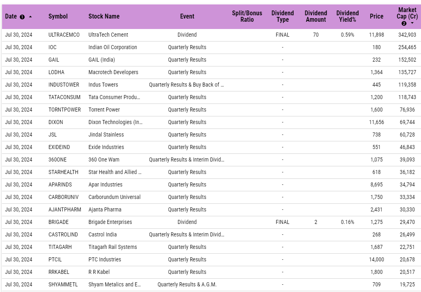Sort by the Dividend Yield% column header
The image size is (421, 292).
coord(347,17)
